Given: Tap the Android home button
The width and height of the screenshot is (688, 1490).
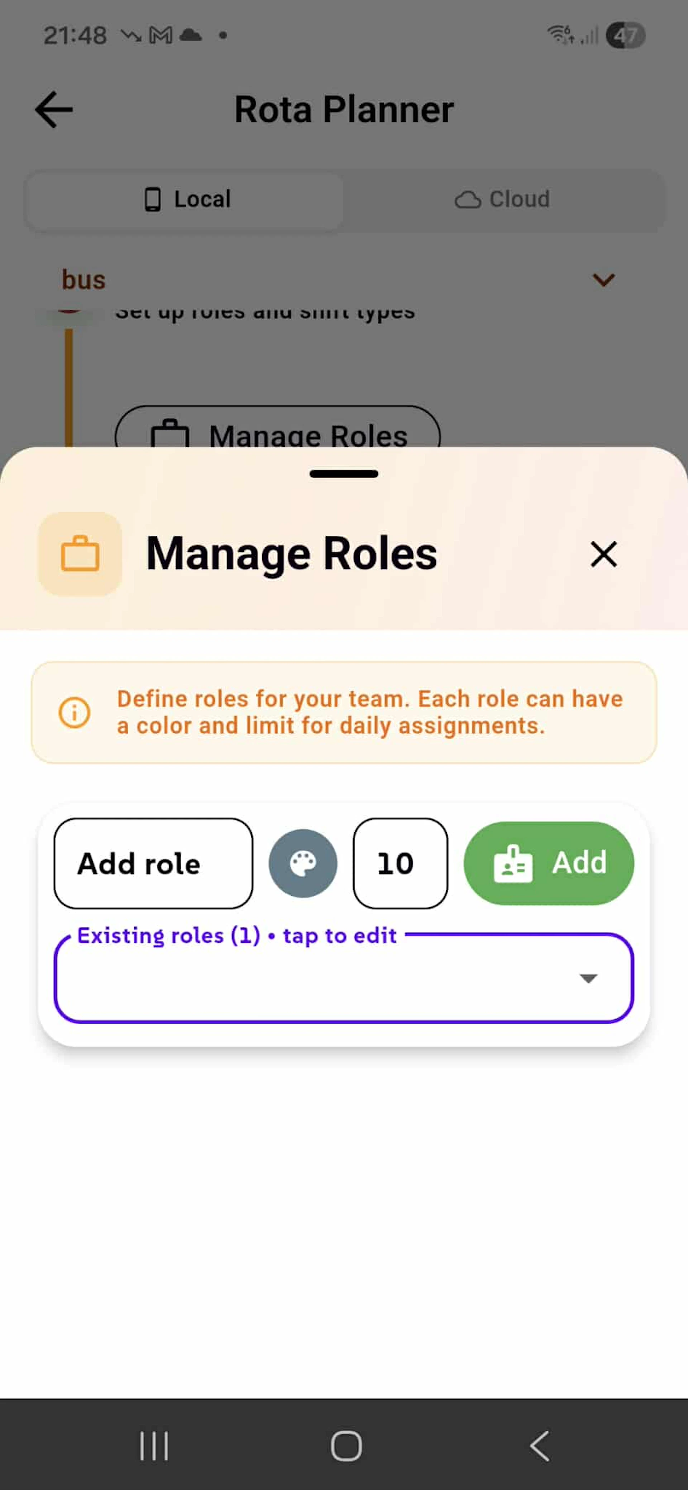Looking at the screenshot, I should (x=346, y=1446).
